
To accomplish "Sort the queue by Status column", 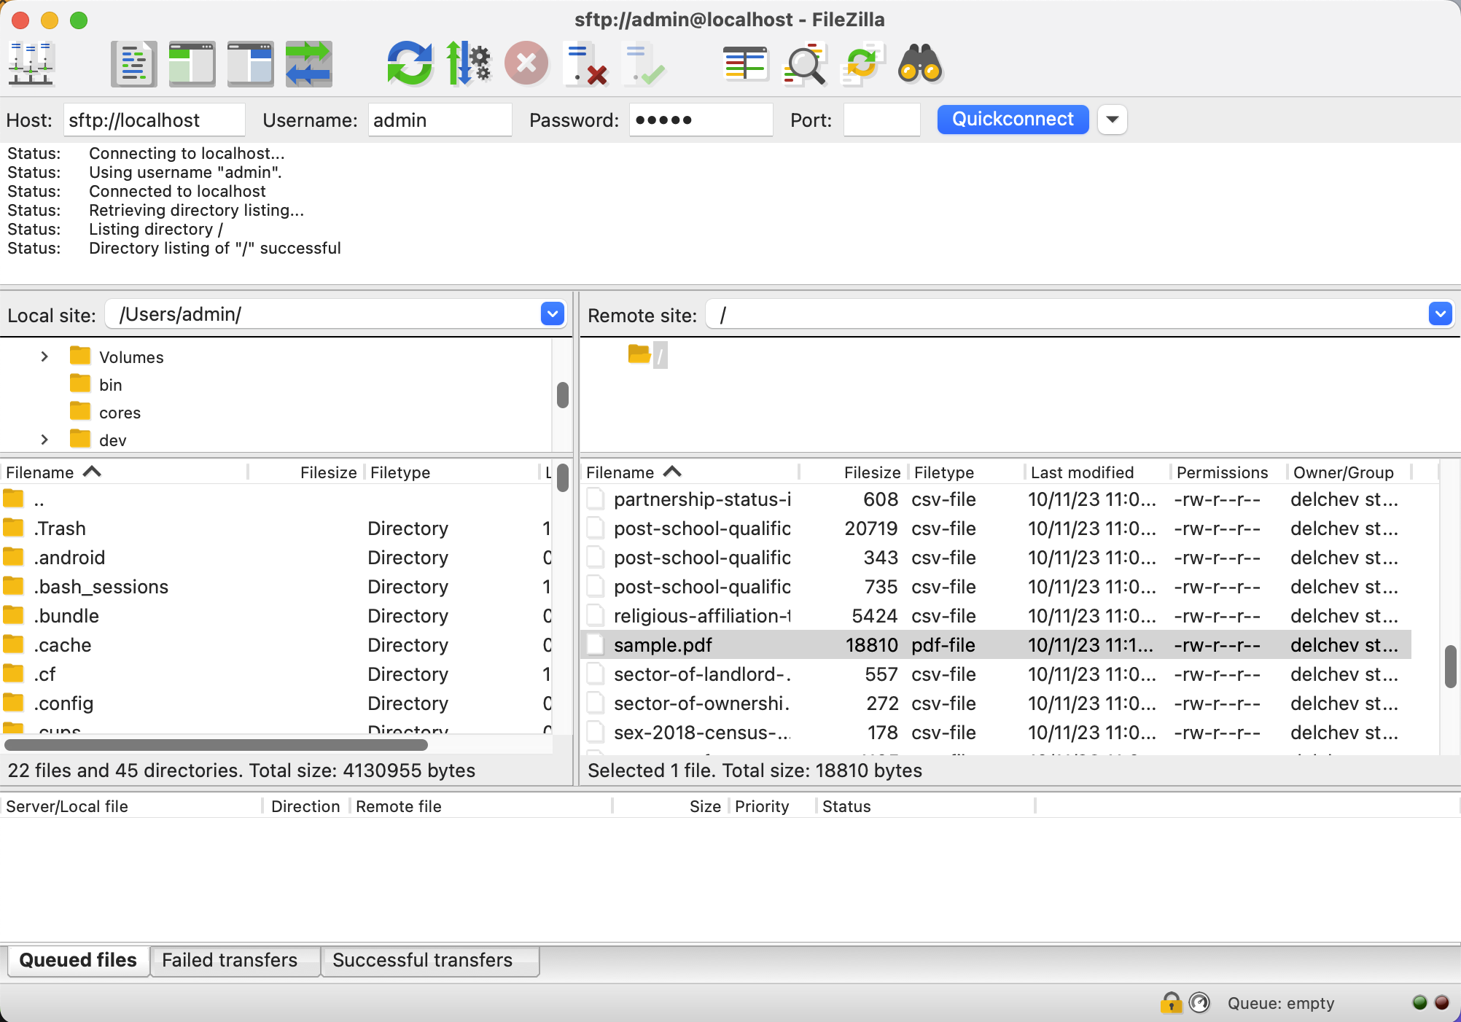I will coord(924,806).
